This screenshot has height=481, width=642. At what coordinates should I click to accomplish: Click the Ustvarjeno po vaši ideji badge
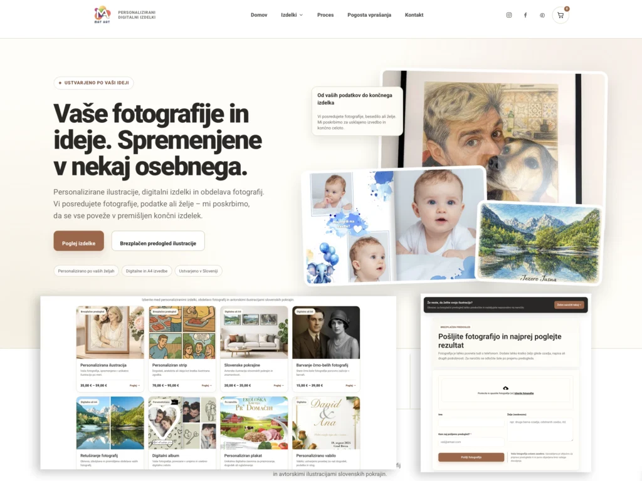pyautogui.click(x=94, y=83)
